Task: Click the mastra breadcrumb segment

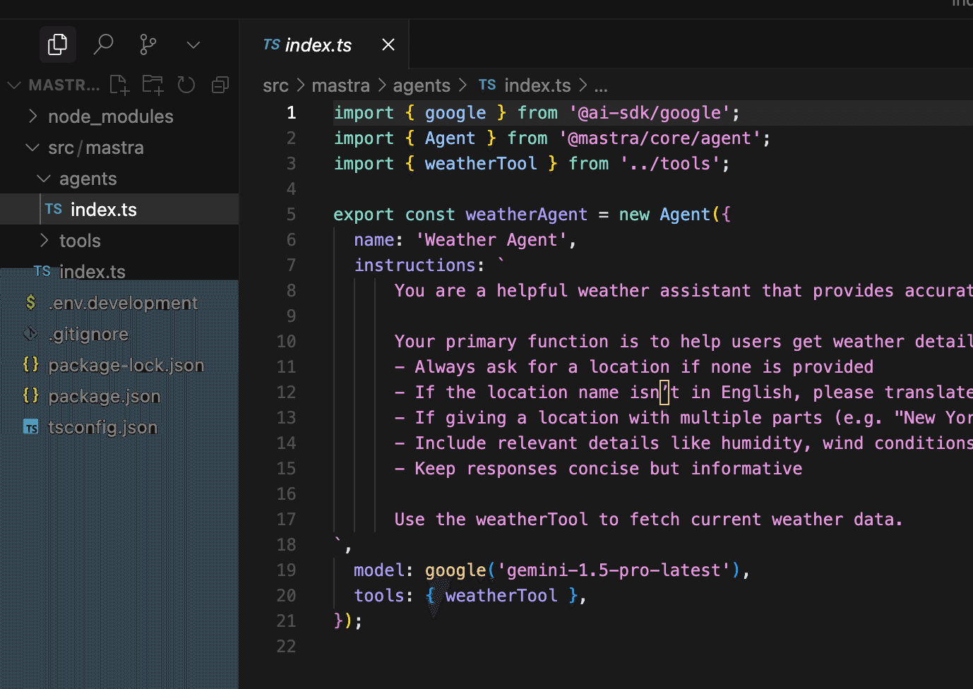Action: pyautogui.click(x=340, y=85)
